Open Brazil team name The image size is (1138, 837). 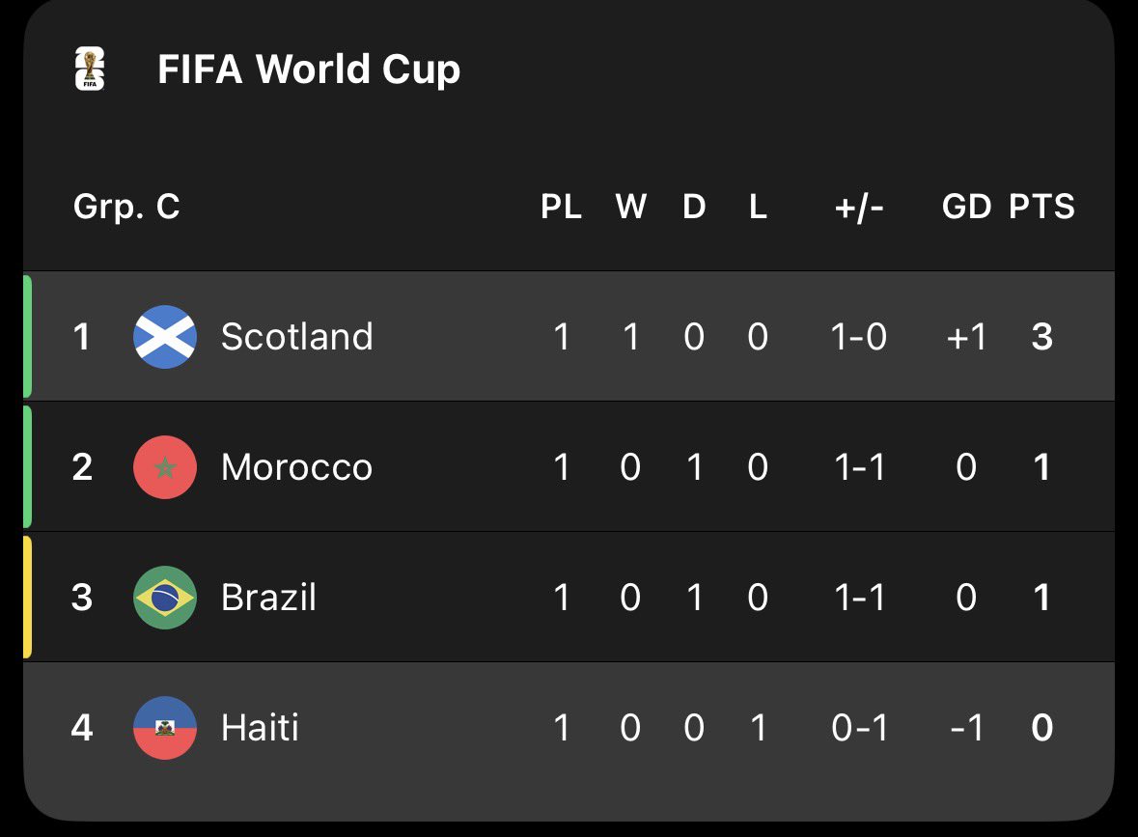(268, 598)
